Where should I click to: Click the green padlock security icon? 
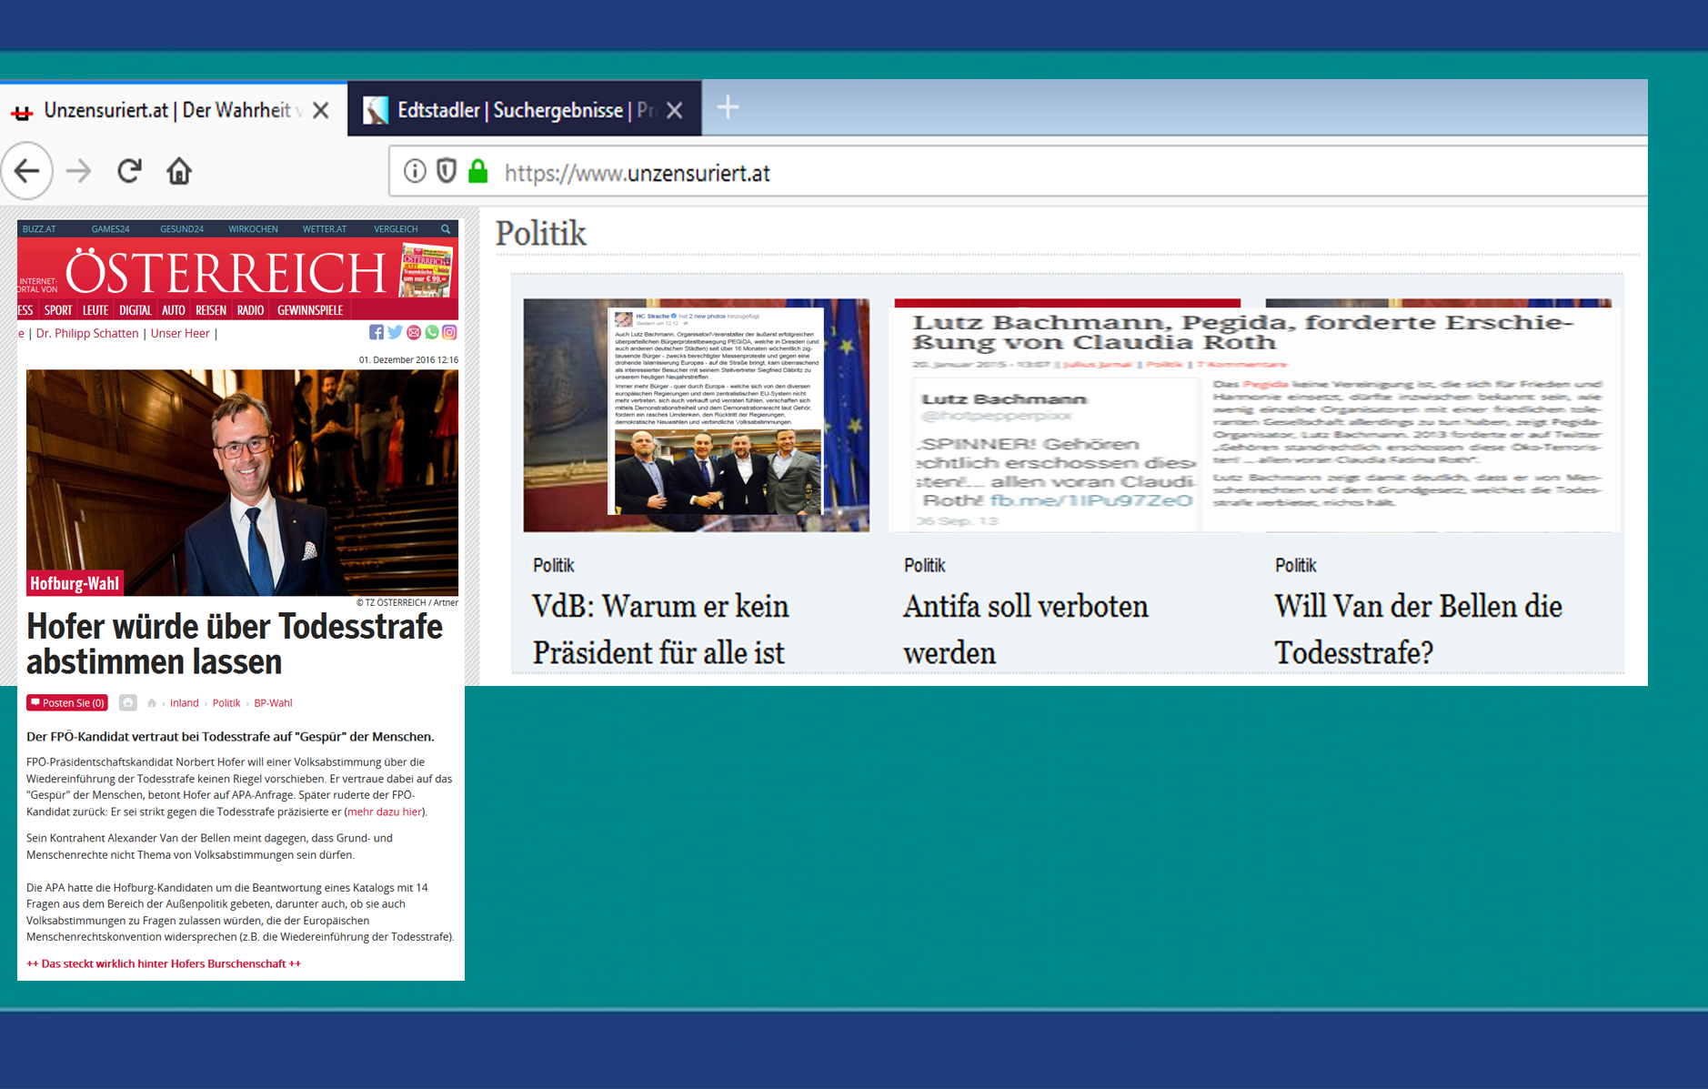click(477, 171)
